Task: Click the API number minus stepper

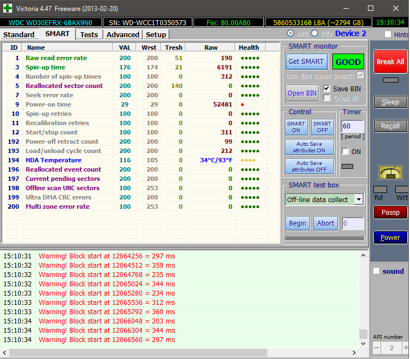Action: (377, 348)
